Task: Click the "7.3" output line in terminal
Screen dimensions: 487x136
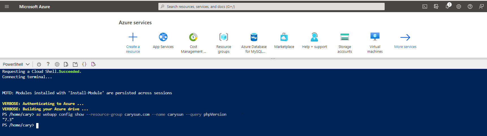Action: tap(8, 120)
